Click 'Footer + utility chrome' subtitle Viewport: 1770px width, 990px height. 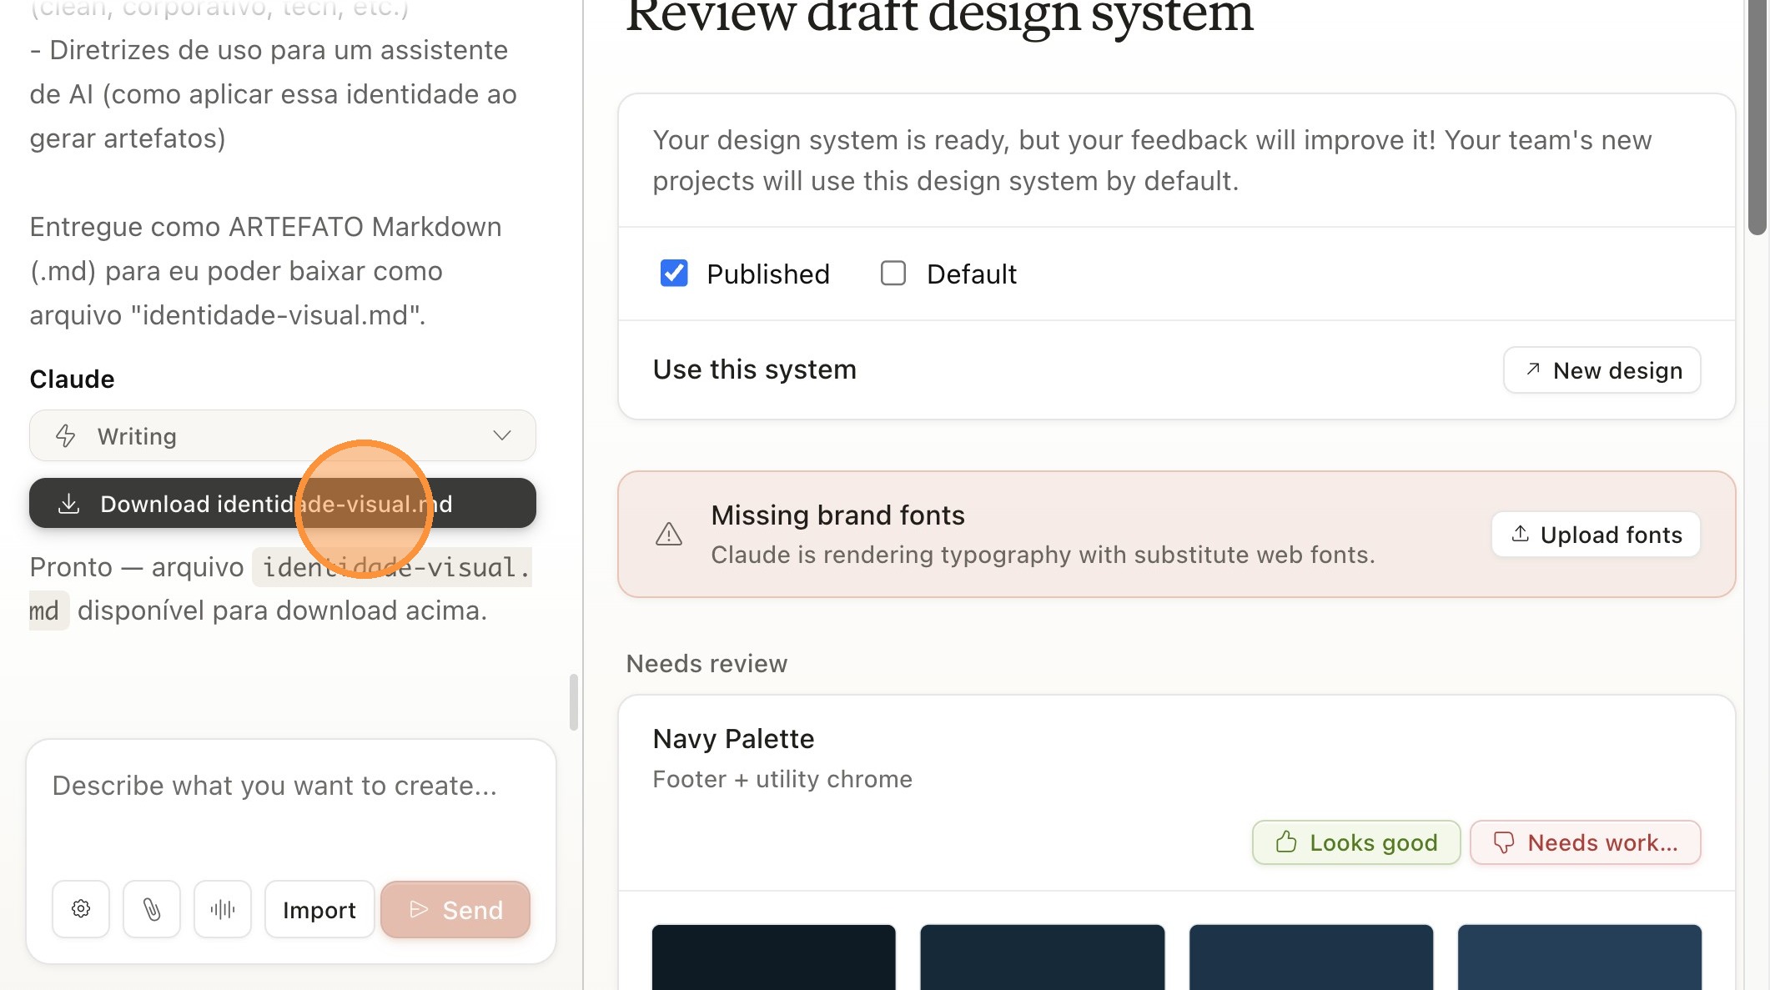782,779
